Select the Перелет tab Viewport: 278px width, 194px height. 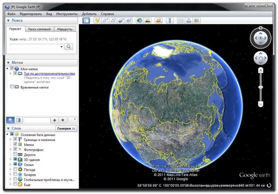[15, 29]
